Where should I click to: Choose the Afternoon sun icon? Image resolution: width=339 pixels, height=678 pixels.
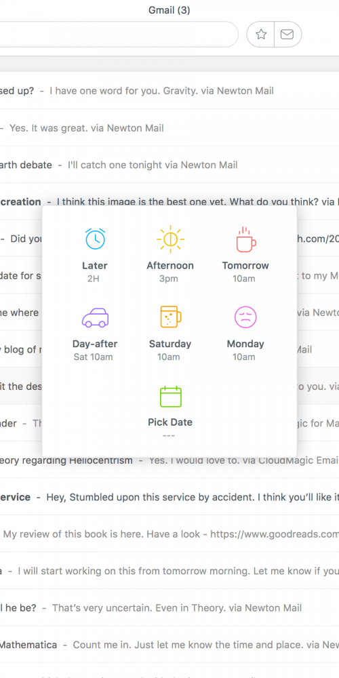(170, 239)
